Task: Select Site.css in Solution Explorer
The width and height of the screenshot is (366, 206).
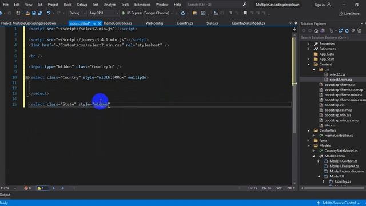Action: [x=330, y=125]
